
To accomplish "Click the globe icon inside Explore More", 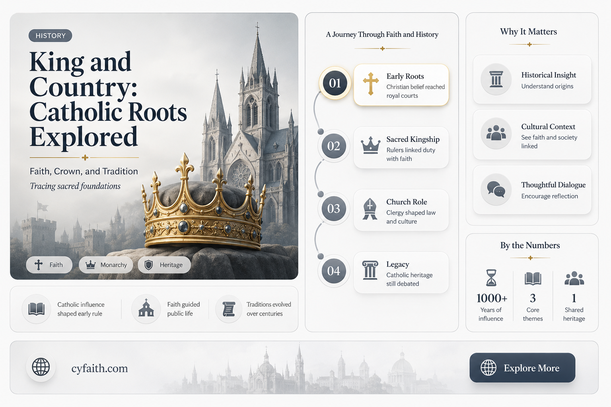I will coord(488,368).
